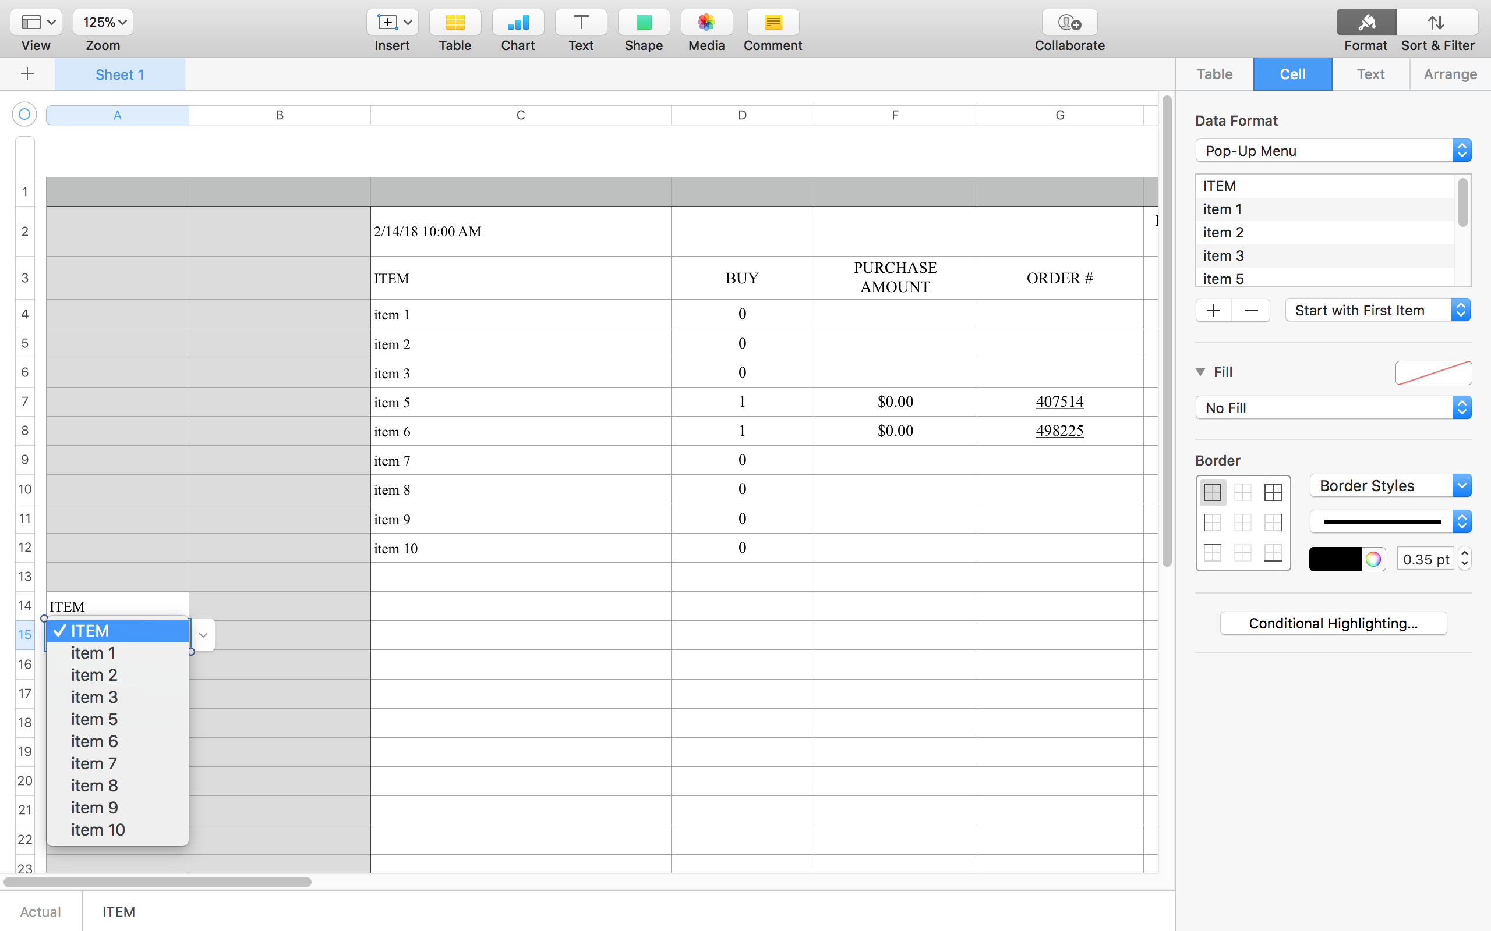Click the black border color swatch

coord(1335,559)
